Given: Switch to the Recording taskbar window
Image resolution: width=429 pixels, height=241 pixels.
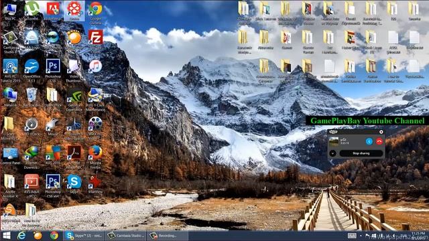Looking at the screenshot, I should click(168, 236).
